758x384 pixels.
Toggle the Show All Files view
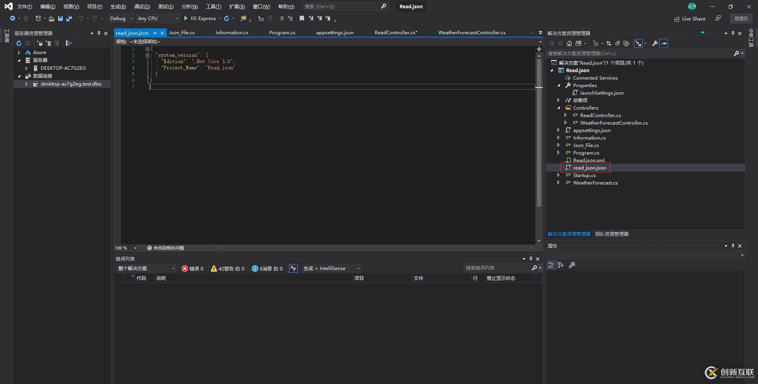point(578,43)
